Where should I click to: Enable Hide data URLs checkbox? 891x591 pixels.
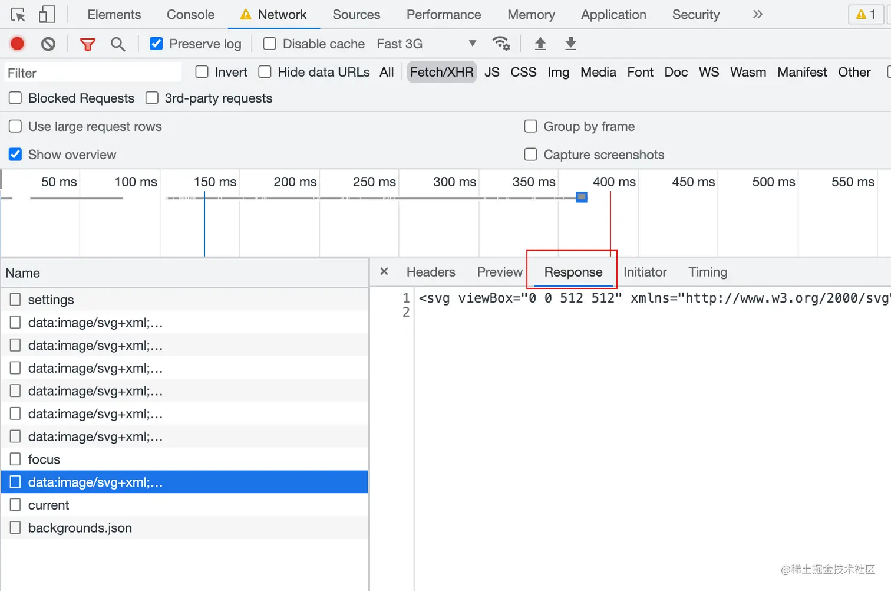pos(265,72)
